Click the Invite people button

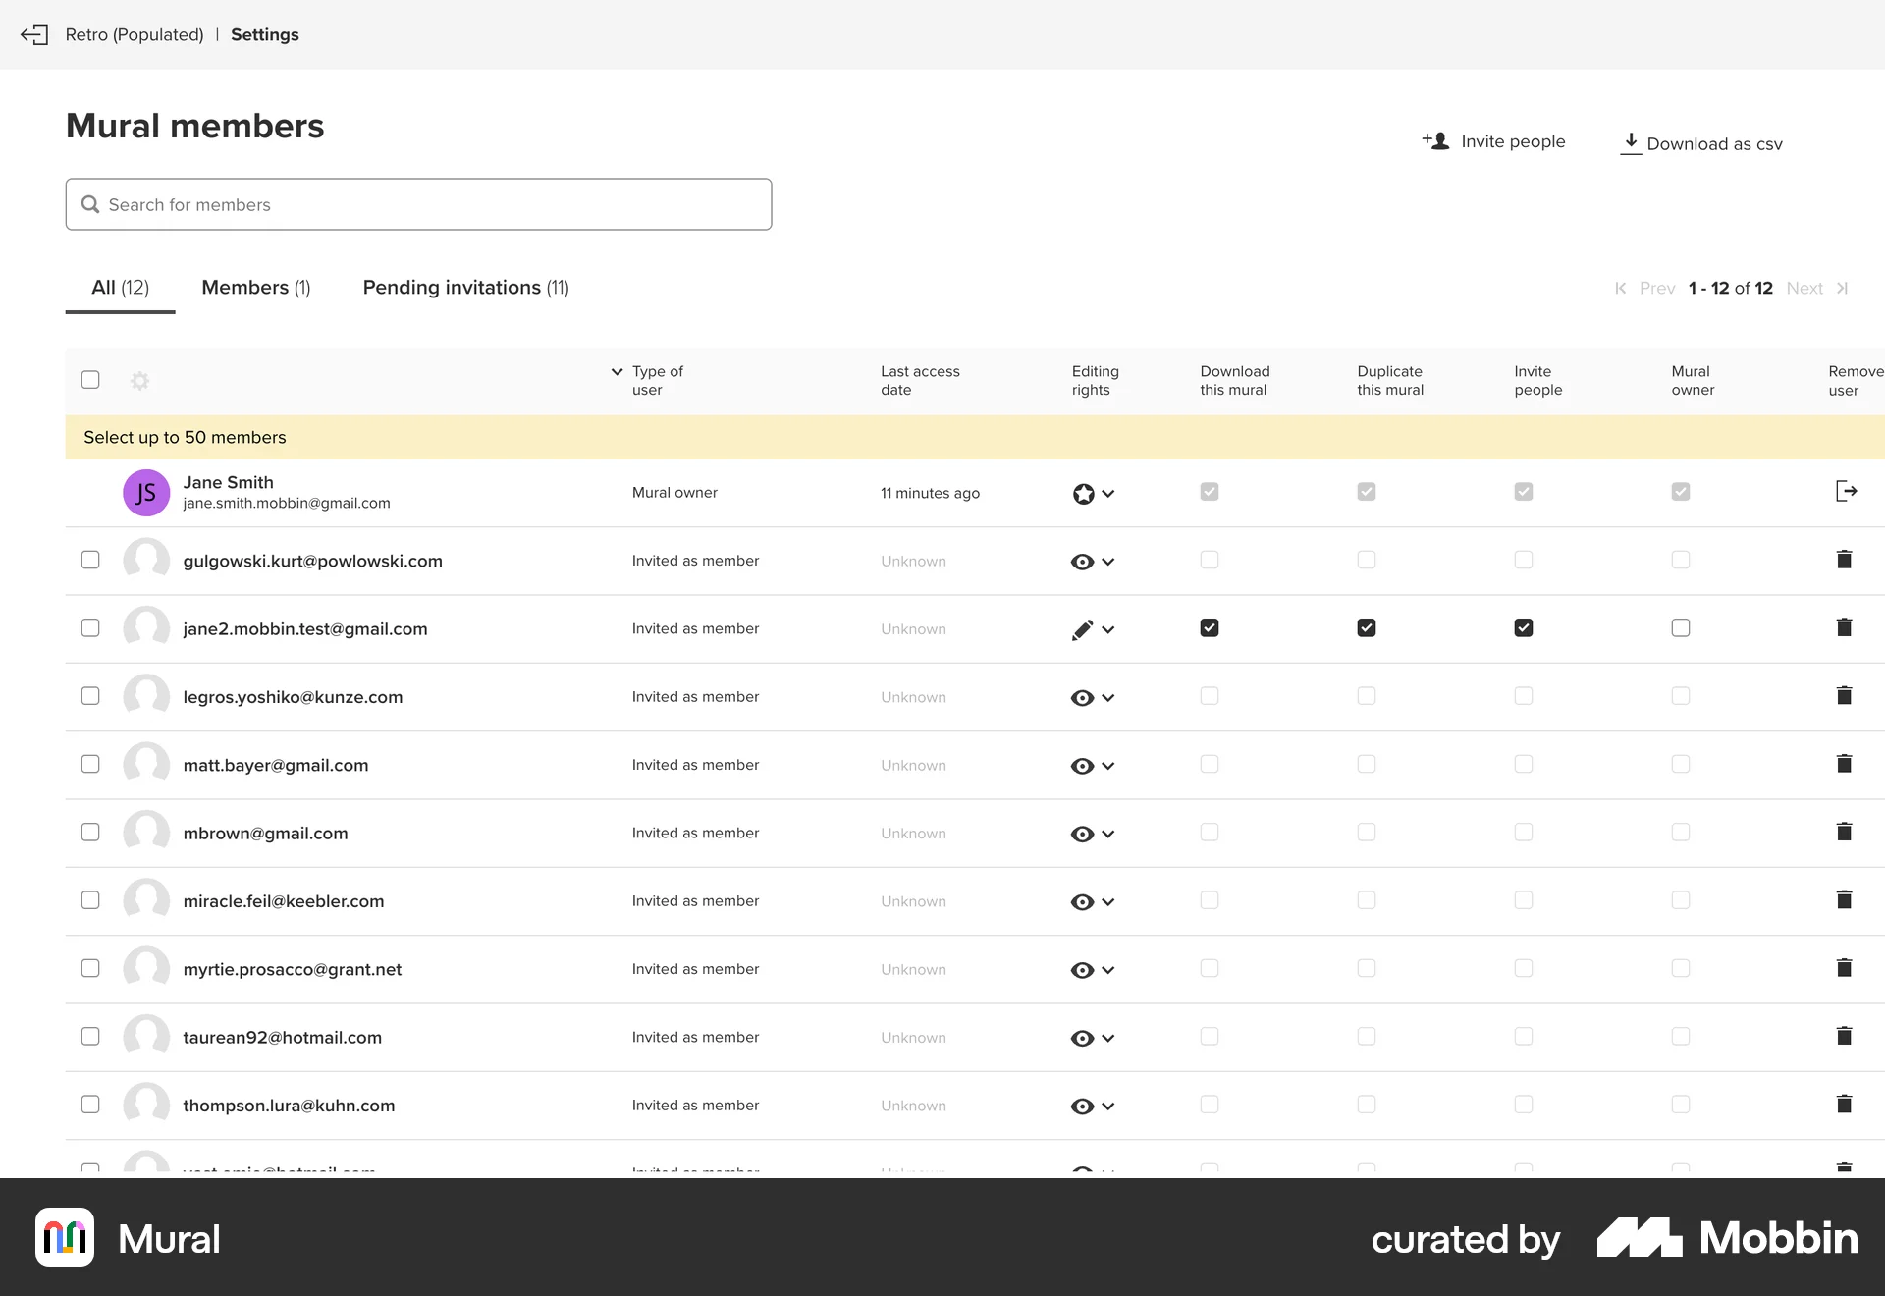pyautogui.click(x=1493, y=140)
